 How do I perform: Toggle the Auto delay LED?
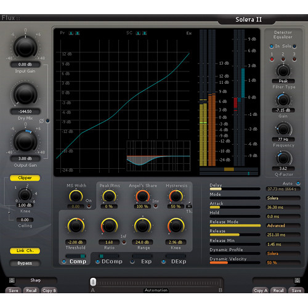(x=298, y=183)
